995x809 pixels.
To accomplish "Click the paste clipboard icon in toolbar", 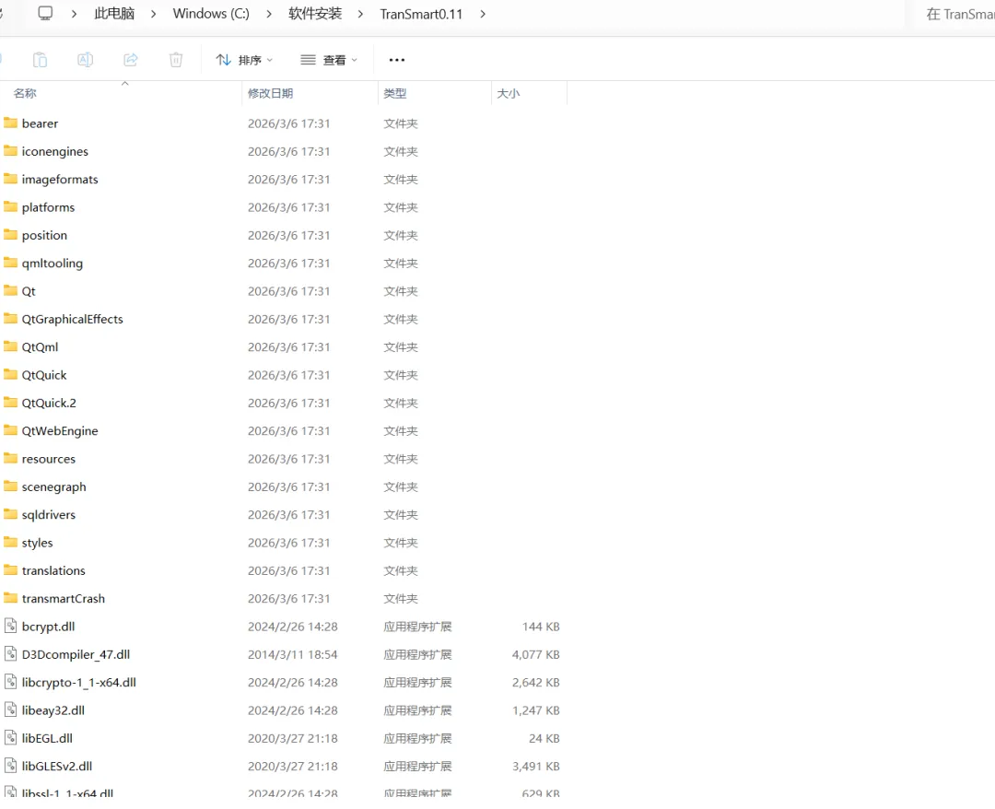I will coord(40,60).
